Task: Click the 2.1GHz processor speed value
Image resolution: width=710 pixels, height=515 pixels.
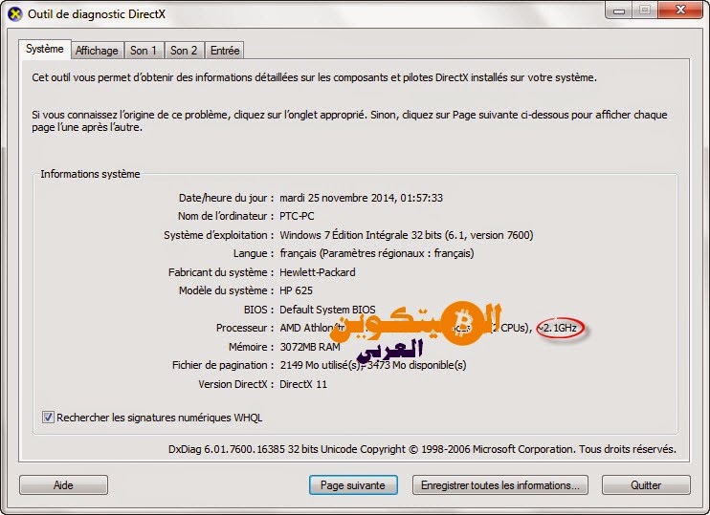Action: click(x=560, y=328)
